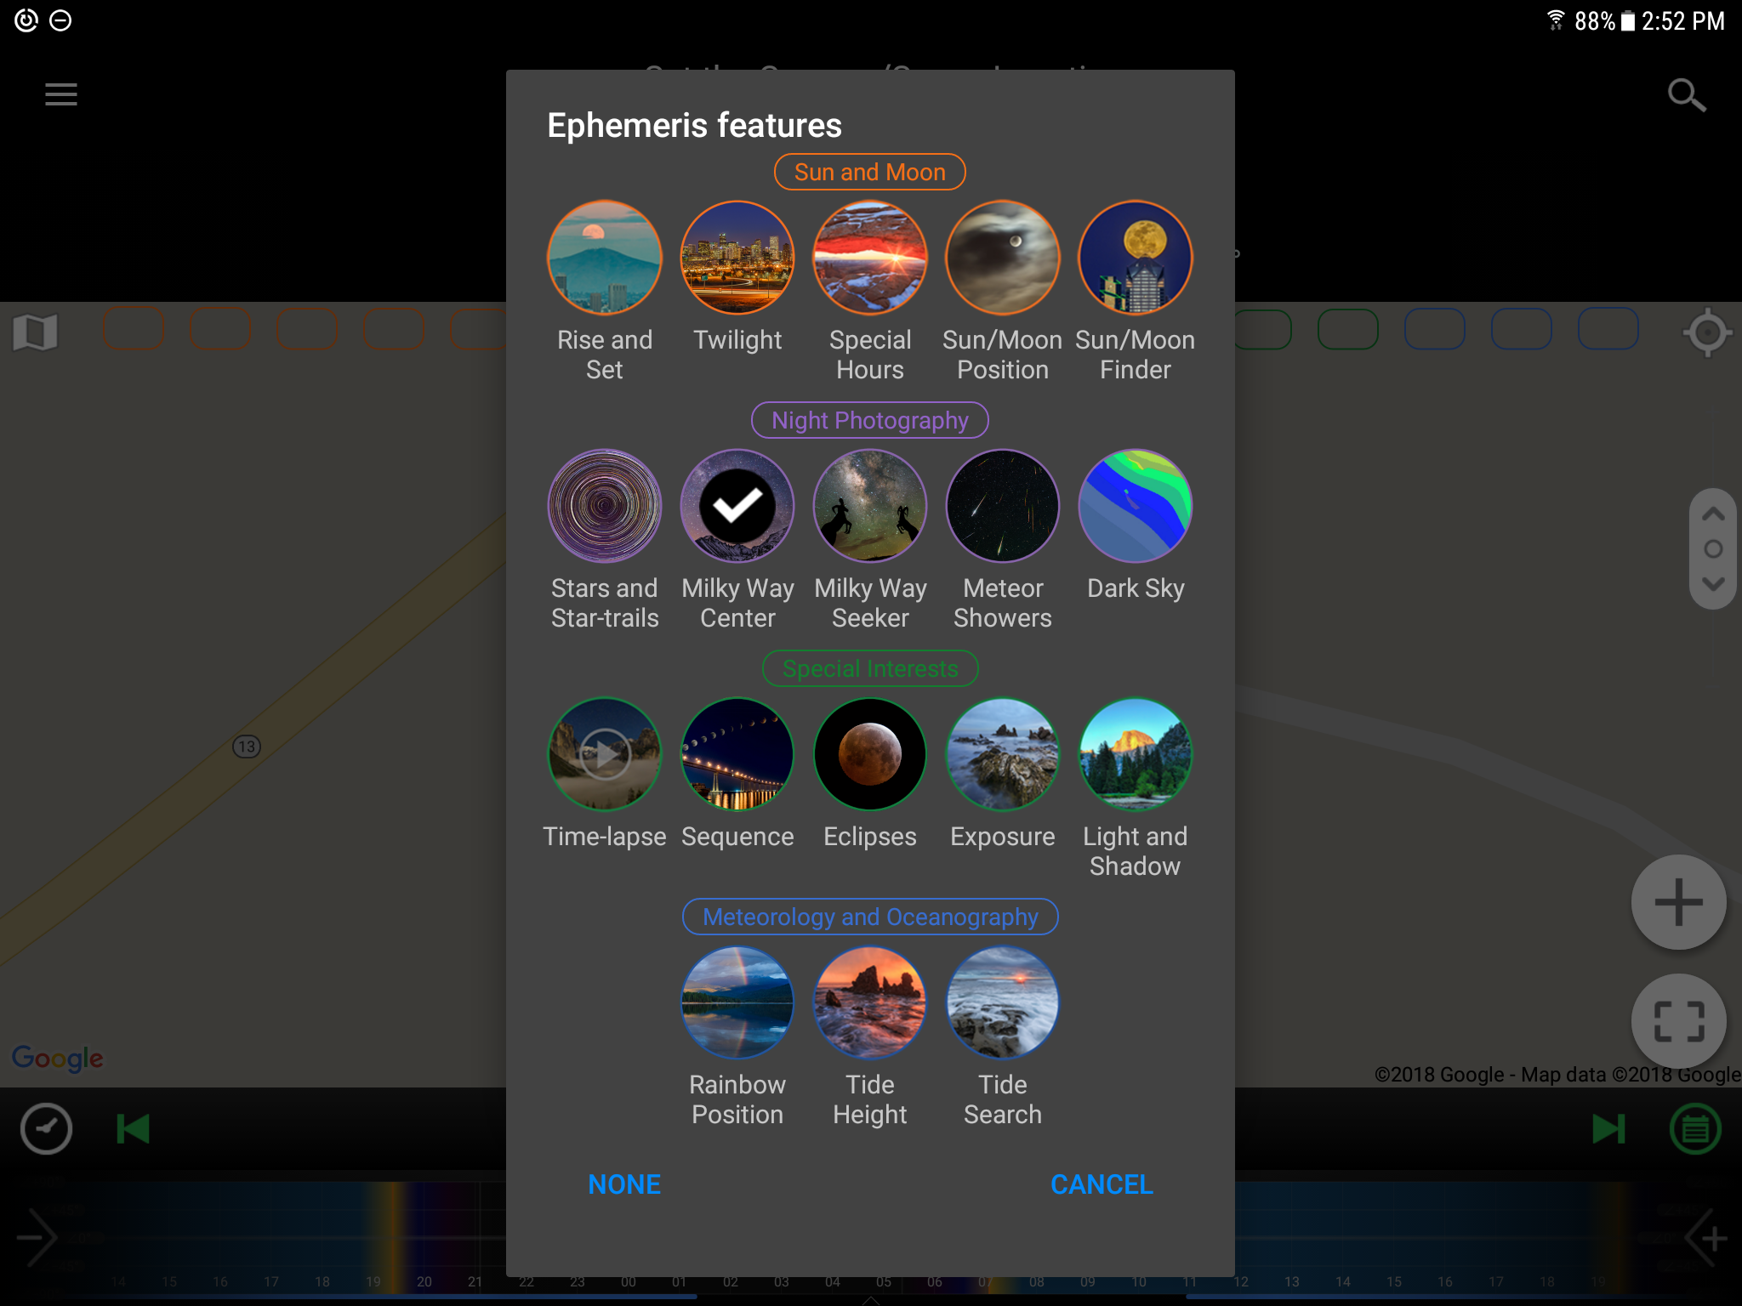Viewport: 1742px width, 1306px height.
Task: Tap the down chevron on map control
Action: (1713, 584)
